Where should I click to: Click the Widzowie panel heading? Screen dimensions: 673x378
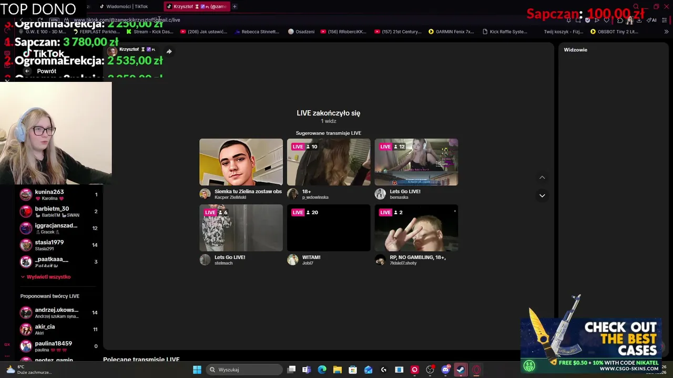click(x=575, y=50)
